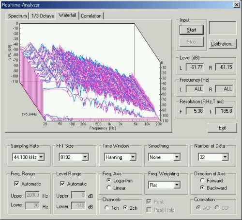Open the Number of Data dropdown
The height and width of the screenshot is (220, 242).
[x=225, y=157]
